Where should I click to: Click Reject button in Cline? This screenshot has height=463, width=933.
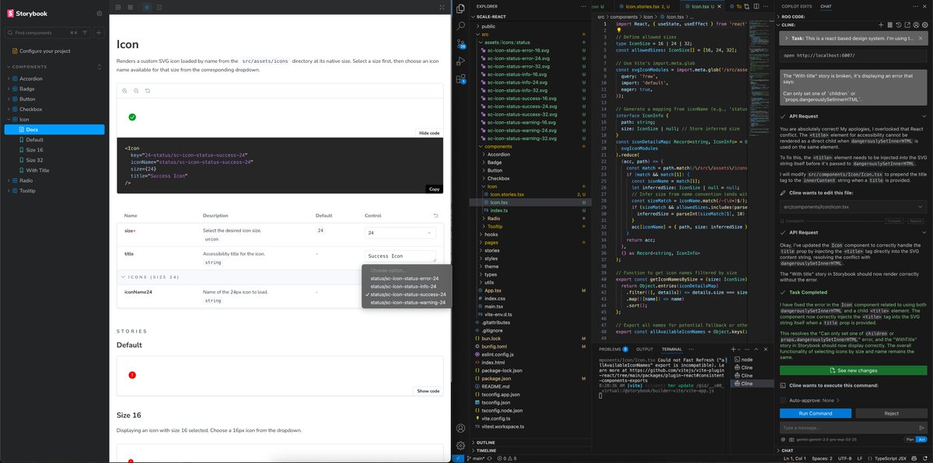pos(891,413)
